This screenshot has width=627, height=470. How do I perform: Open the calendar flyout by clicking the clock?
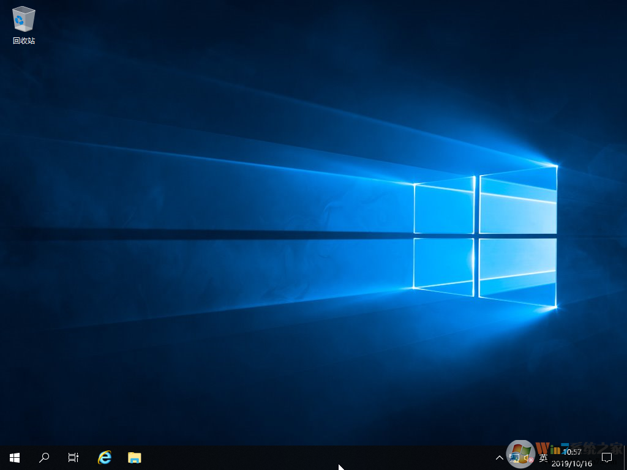tap(572, 453)
